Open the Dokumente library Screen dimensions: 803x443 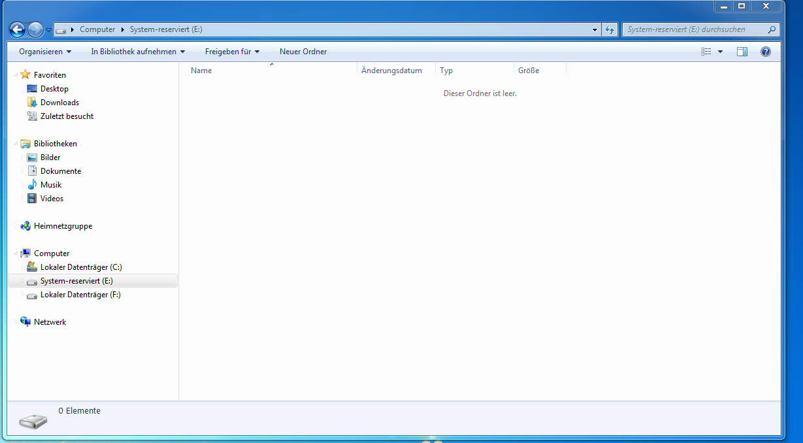pos(61,171)
